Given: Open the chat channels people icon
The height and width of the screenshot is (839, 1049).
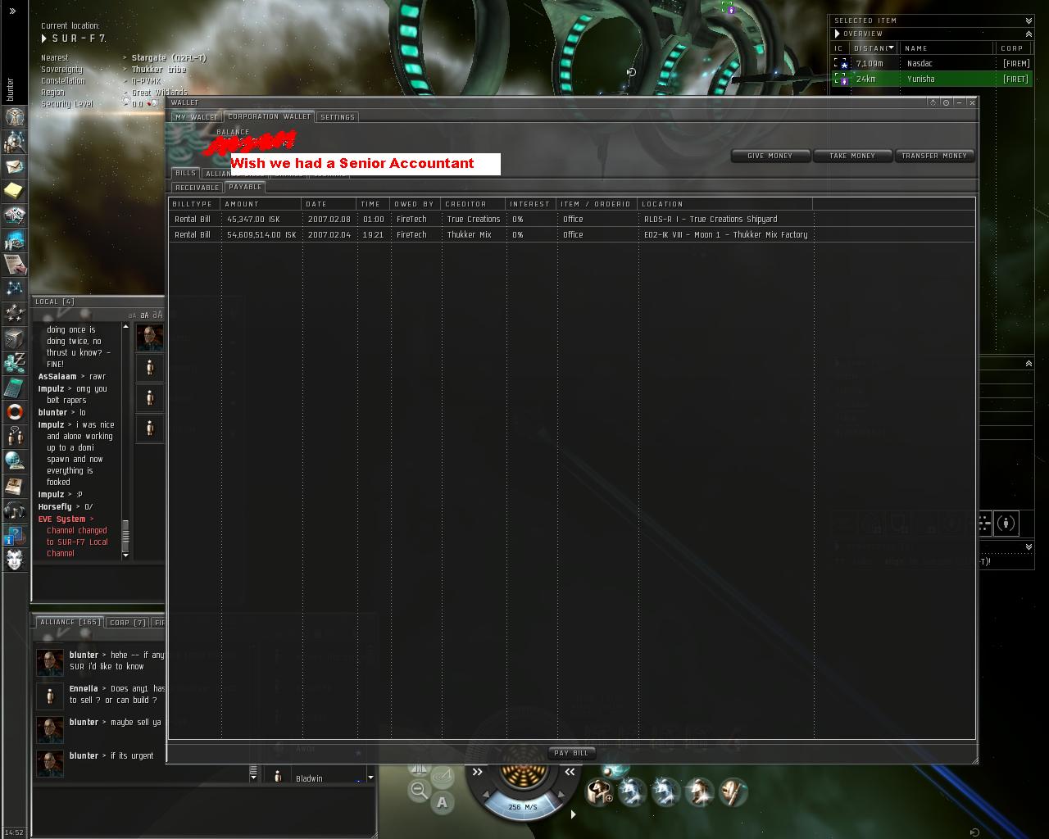Looking at the screenshot, I should pos(15,436).
